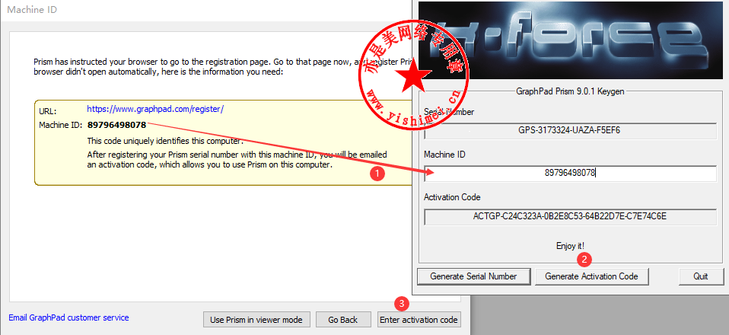
Task: Click the 'Machine ID' label above keygen input
Action: [x=444, y=155]
